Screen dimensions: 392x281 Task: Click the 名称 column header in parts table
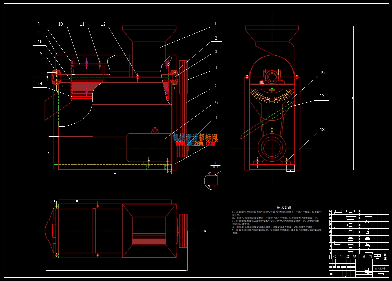[x=351, y=256]
